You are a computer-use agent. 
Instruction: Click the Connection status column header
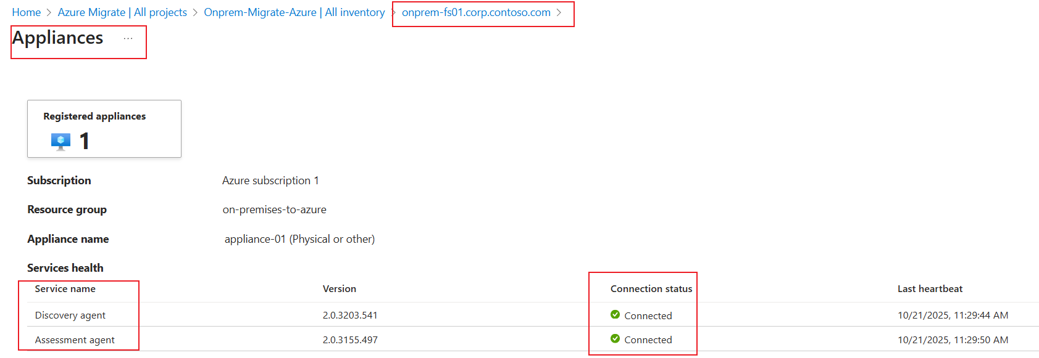[651, 289]
